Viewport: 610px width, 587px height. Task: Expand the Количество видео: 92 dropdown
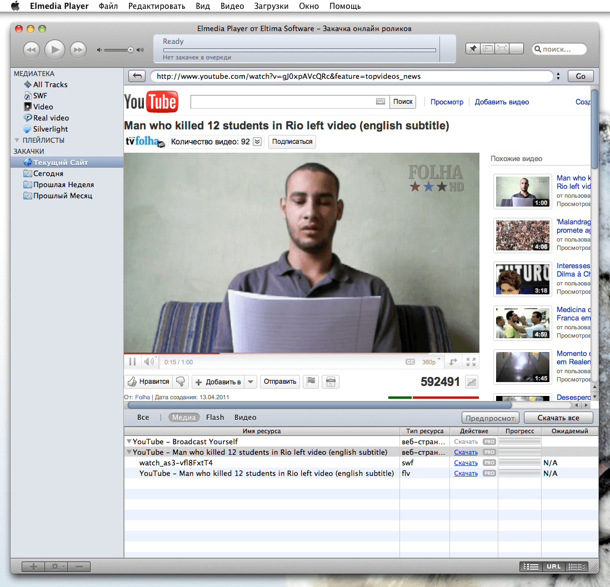(257, 142)
